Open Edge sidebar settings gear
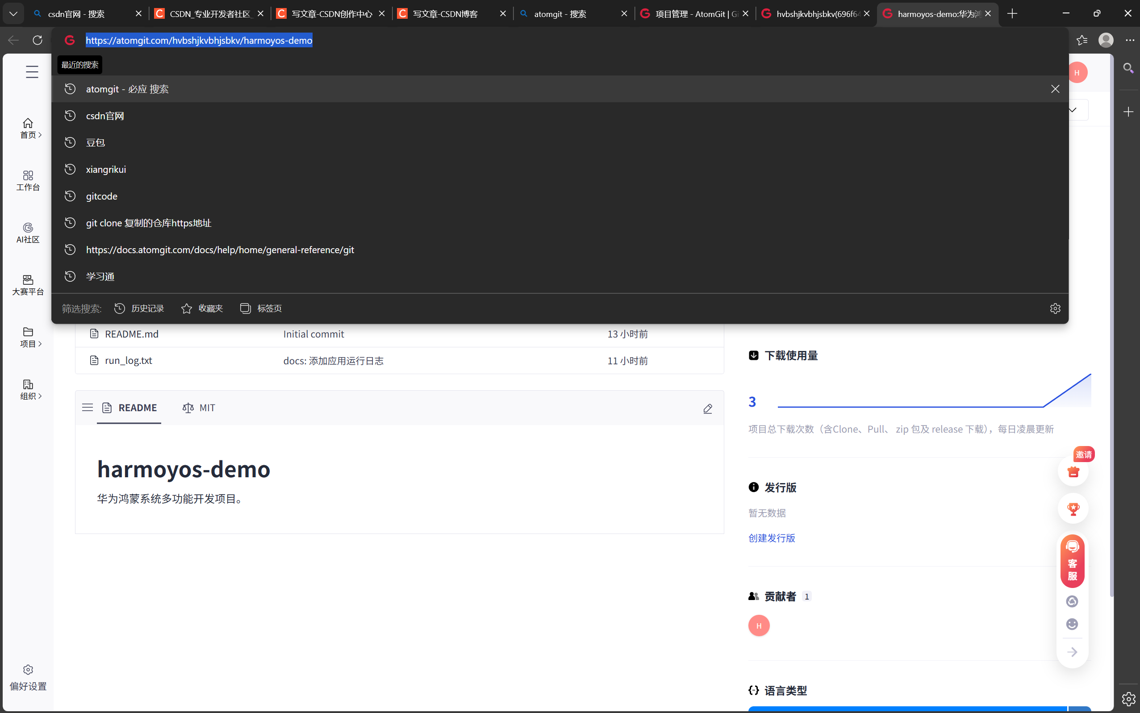The height and width of the screenshot is (713, 1140). pyautogui.click(x=1128, y=699)
